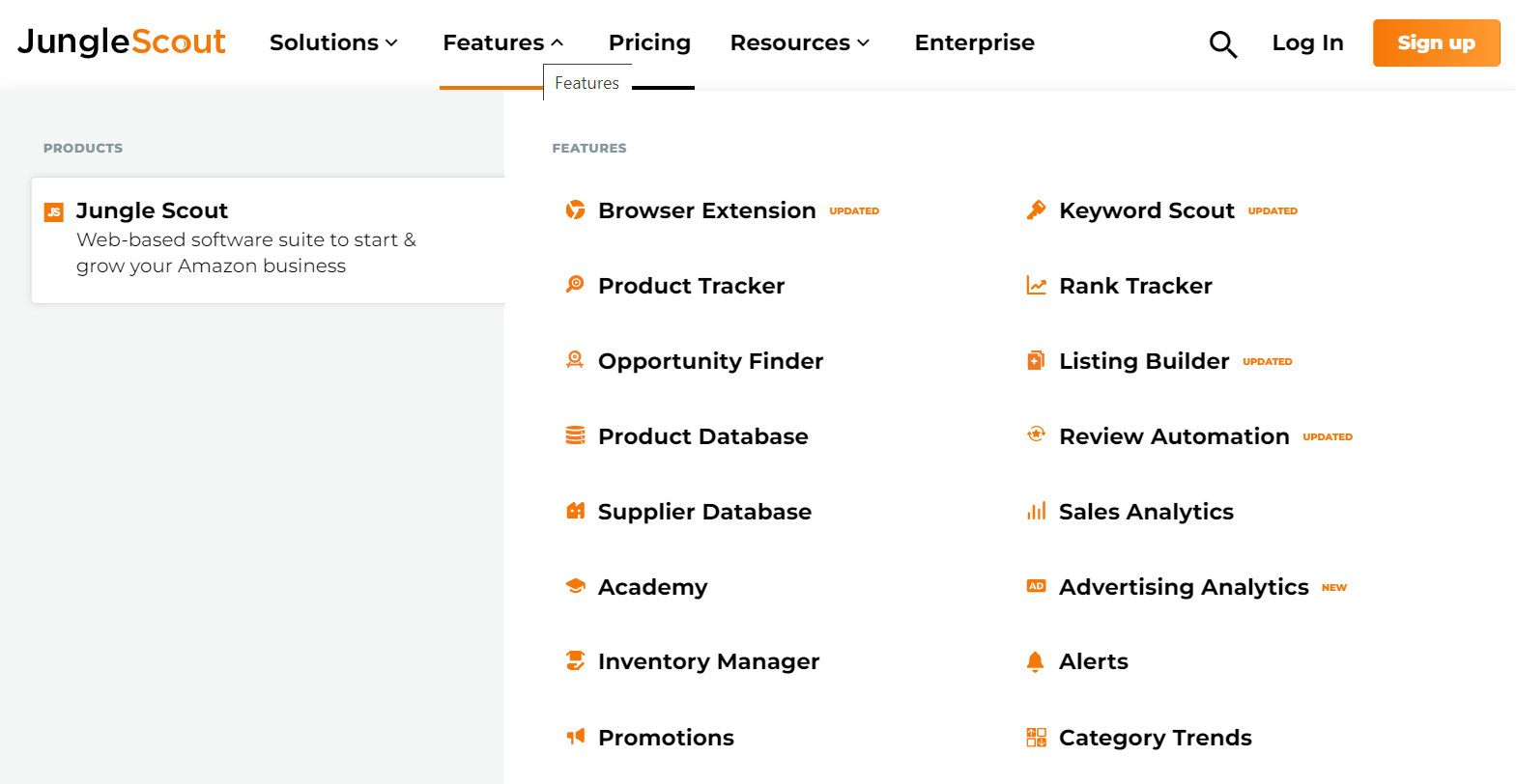
Task: Click the Sales Analytics bar chart icon
Action: pyautogui.click(x=1036, y=511)
